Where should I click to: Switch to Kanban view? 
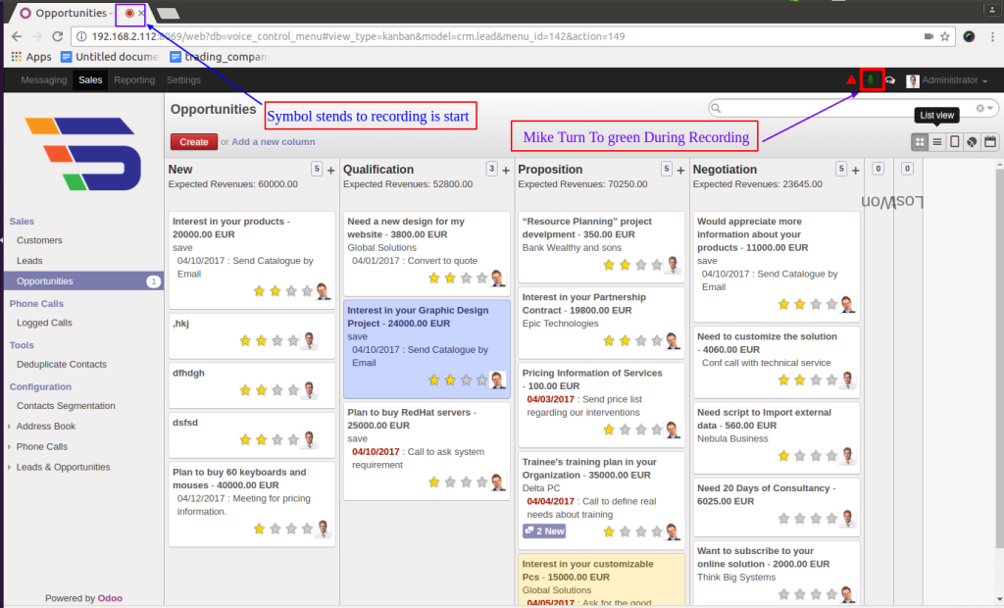pos(920,142)
